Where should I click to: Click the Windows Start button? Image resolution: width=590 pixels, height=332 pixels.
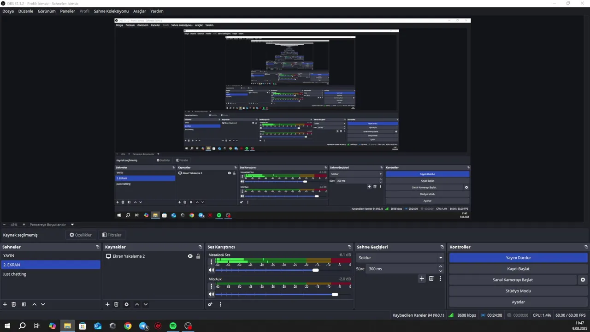tap(7, 326)
